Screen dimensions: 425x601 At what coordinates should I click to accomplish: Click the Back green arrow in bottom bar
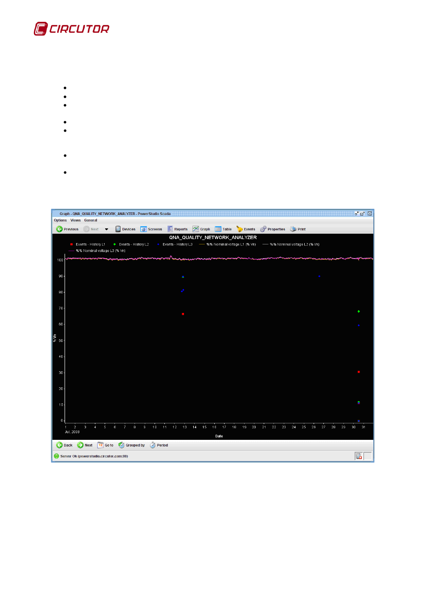[x=59, y=445]
